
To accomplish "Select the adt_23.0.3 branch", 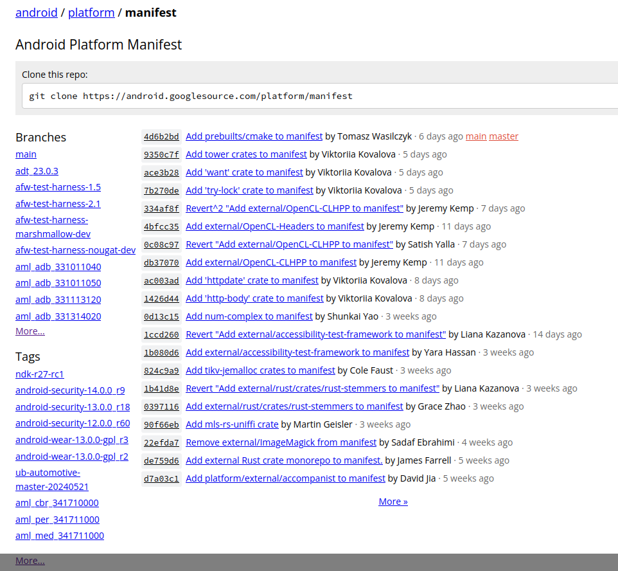I will (x=37, y=171).
